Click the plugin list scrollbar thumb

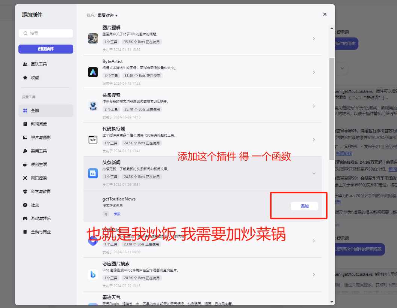click(332, 109)
